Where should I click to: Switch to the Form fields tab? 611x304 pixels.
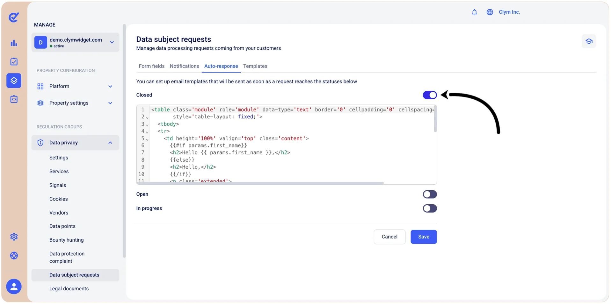152,66
